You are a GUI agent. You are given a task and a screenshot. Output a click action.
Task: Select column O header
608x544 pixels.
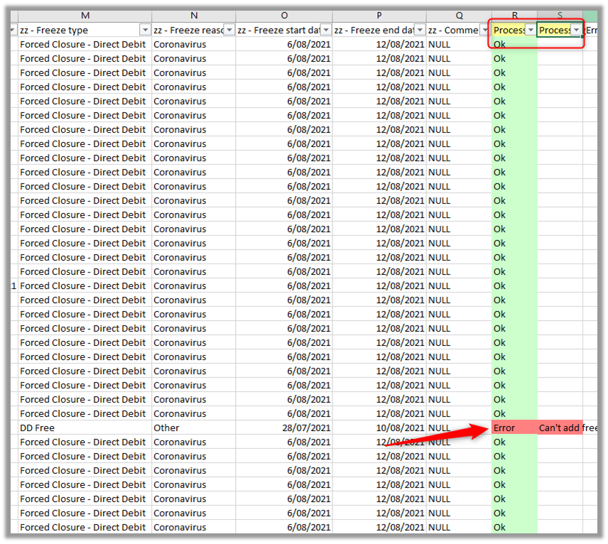[x=284, y=16]
